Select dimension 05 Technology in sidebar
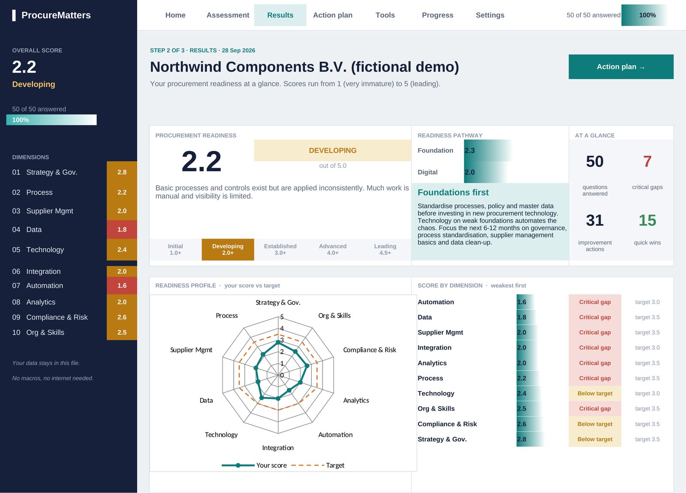 click(69, 250)
